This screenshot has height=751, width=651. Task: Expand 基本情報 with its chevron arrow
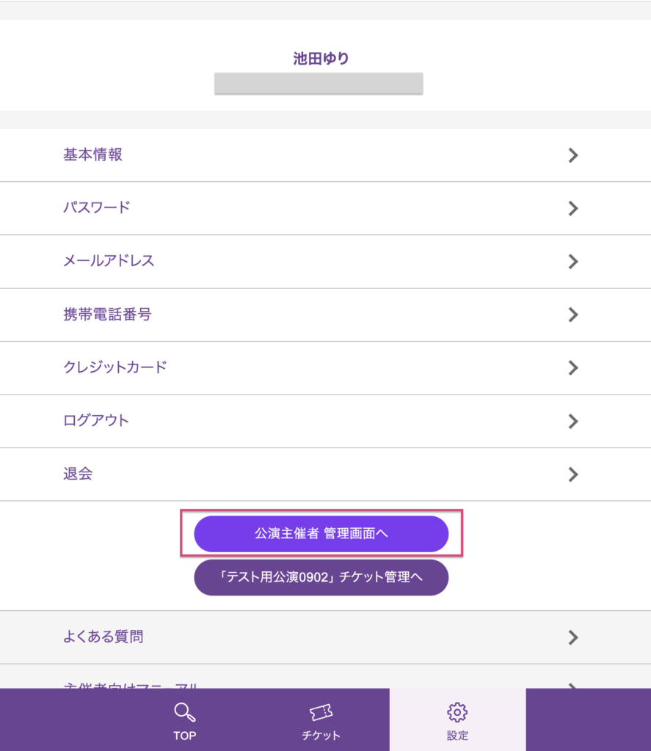[573, 155]
